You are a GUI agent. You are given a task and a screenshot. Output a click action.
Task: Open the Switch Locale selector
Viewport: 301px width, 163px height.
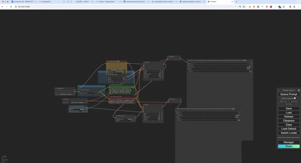(x=289, y=133)
